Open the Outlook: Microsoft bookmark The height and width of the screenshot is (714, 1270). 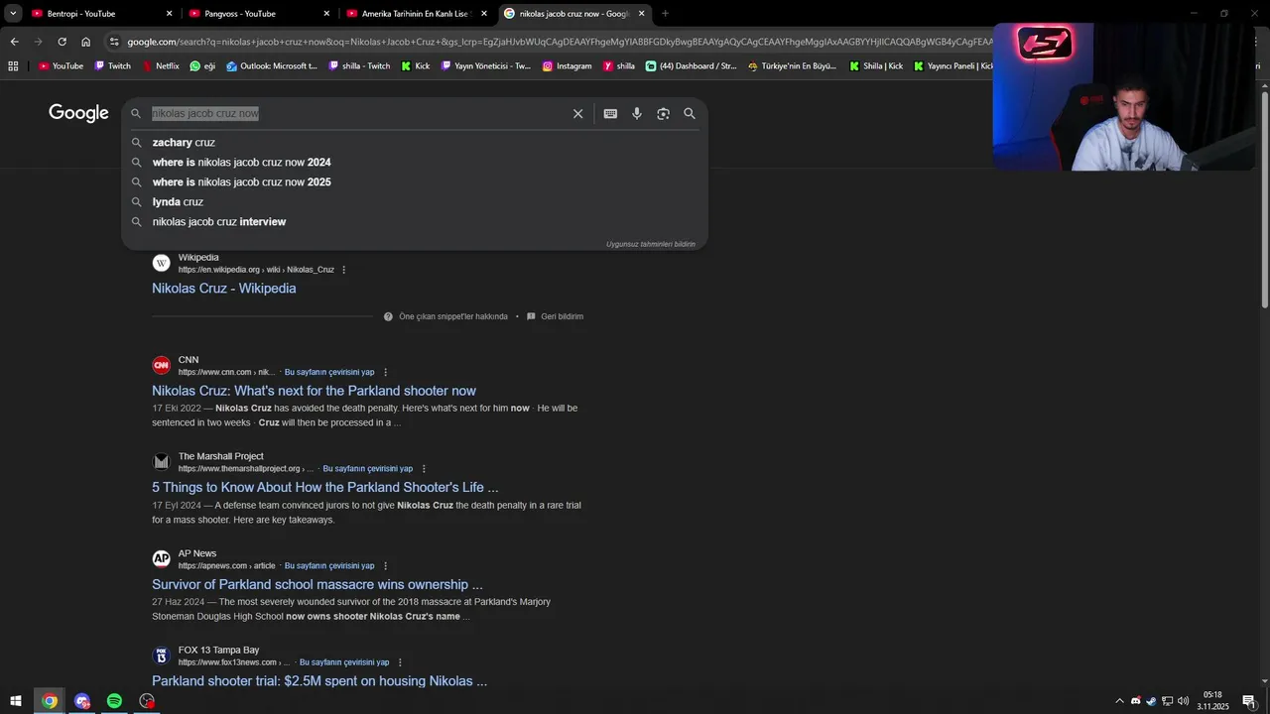tap(272, 66)
